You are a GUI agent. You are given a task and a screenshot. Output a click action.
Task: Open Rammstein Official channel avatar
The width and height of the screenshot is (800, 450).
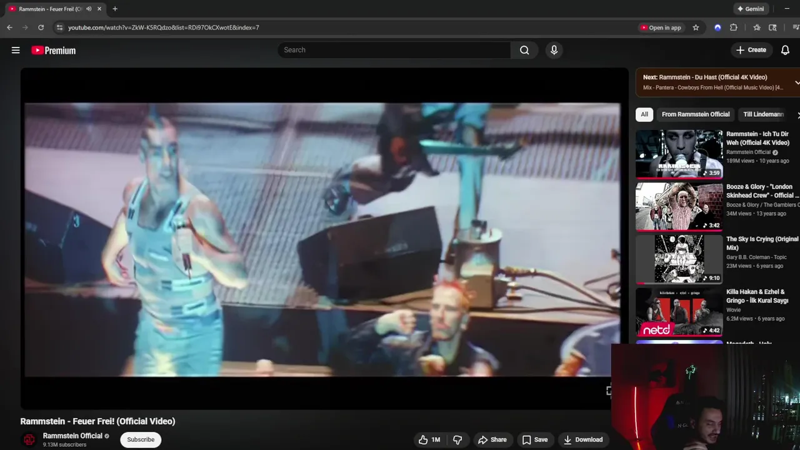point(29,440)
